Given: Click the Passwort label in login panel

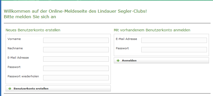Looking at the screenshot, I should (x=122, y=48).
